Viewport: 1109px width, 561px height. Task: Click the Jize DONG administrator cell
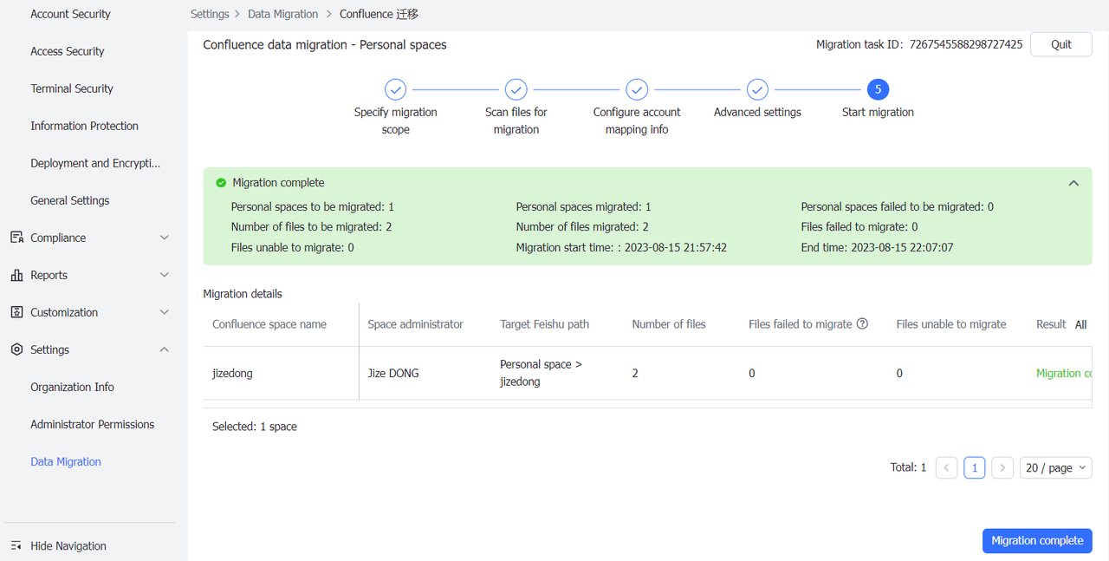point(392,373)
